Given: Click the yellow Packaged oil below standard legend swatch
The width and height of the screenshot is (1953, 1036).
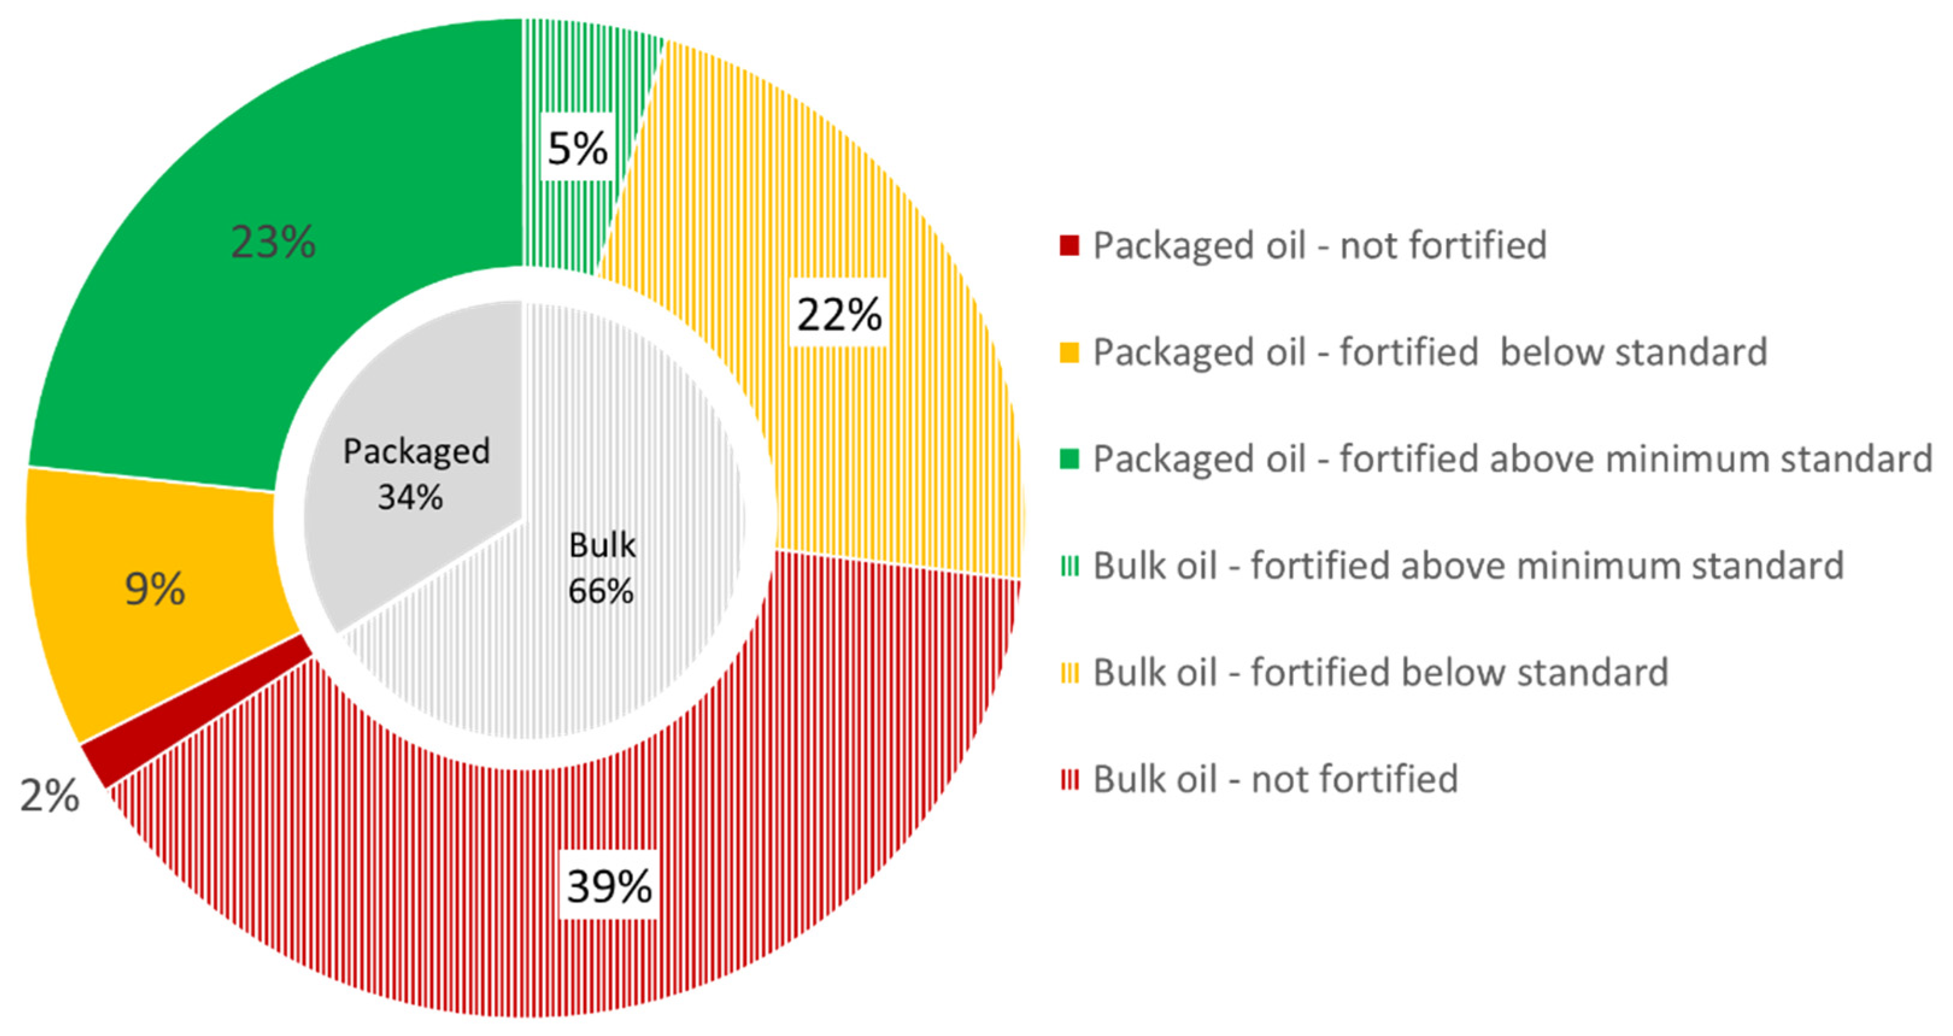Looking at the screenshot, I should coord(1069,352).
